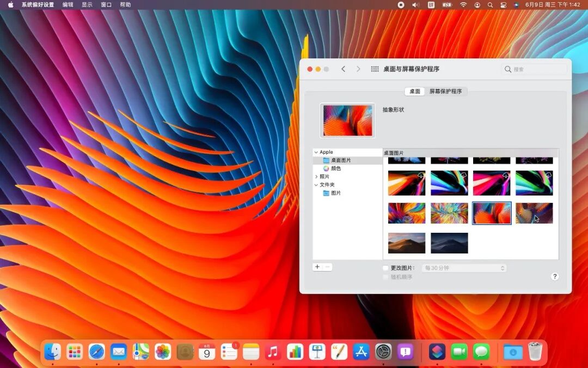Select the Mojave mountain wallpaper thumbnail
The image size is (588, 368).
[x=406, y=243]
